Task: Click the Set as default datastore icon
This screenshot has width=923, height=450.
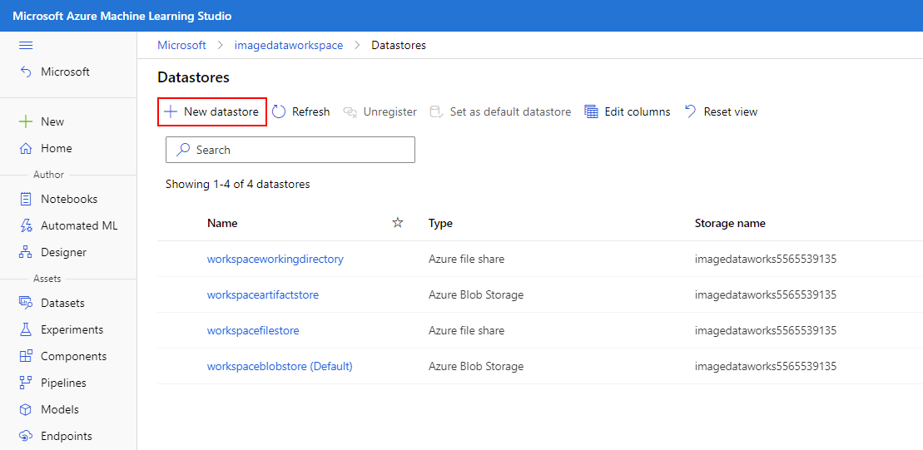Action: [x=436, y=111]
